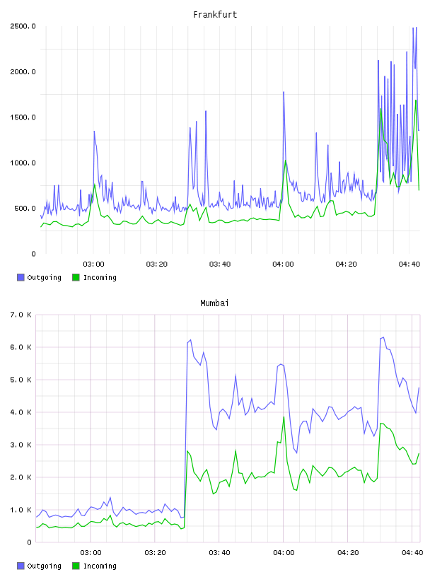Click the Incoming label under the Frankfurt chart
The image size is (430, 577).
100,277
